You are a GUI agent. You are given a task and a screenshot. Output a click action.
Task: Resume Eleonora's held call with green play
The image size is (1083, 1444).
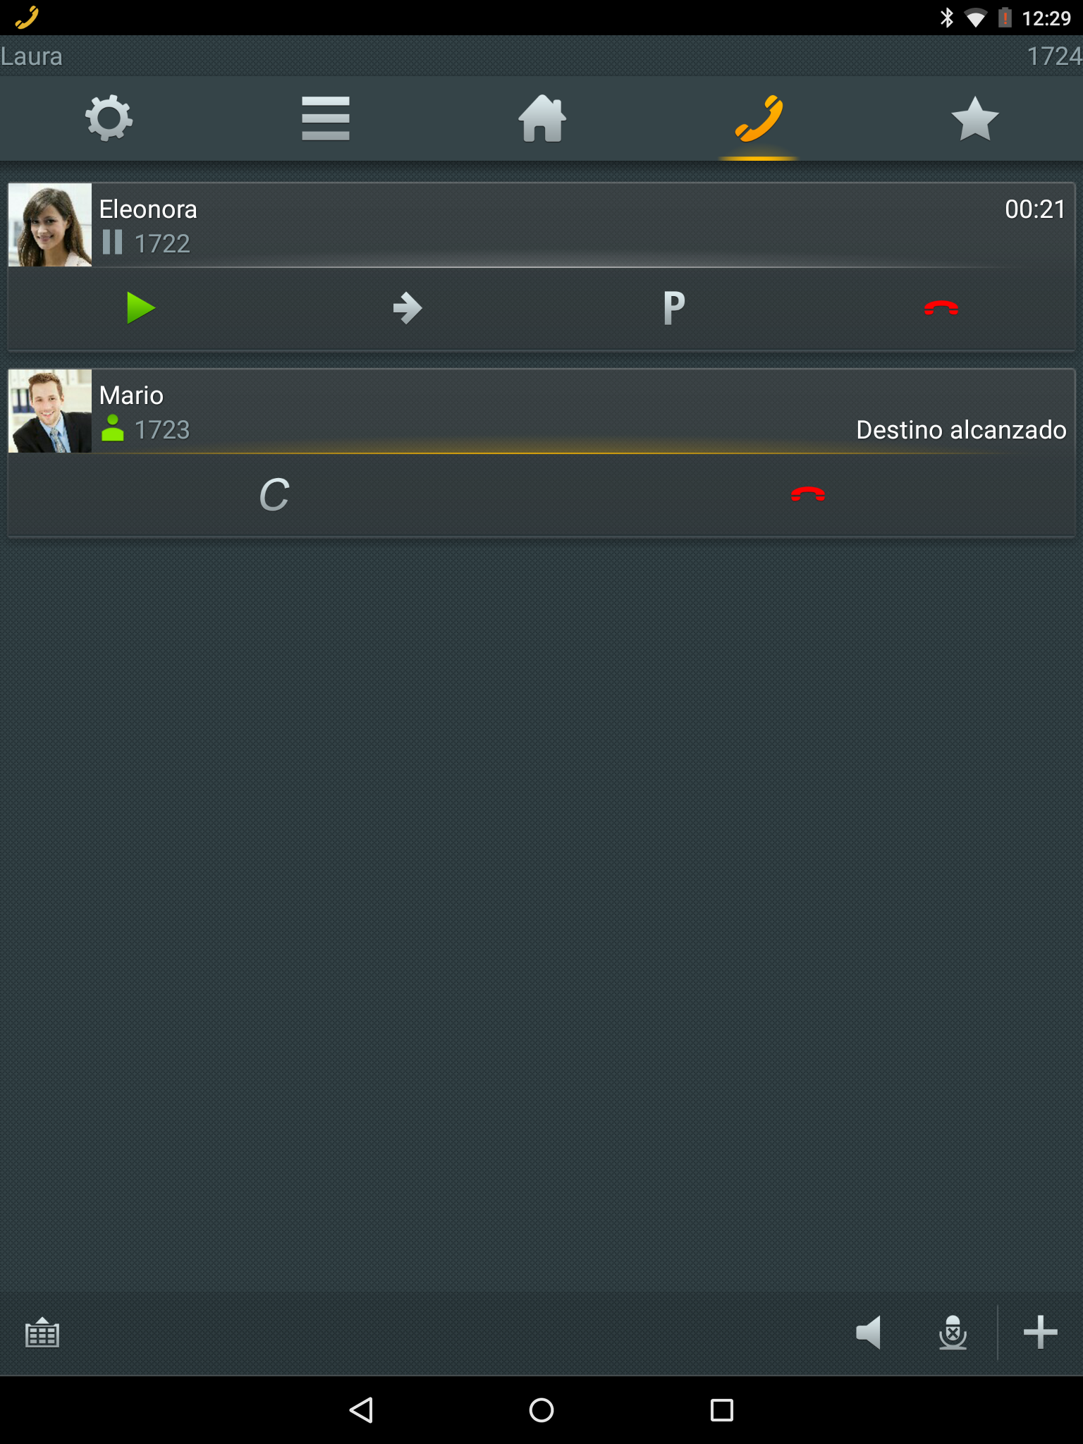[140, 308]
